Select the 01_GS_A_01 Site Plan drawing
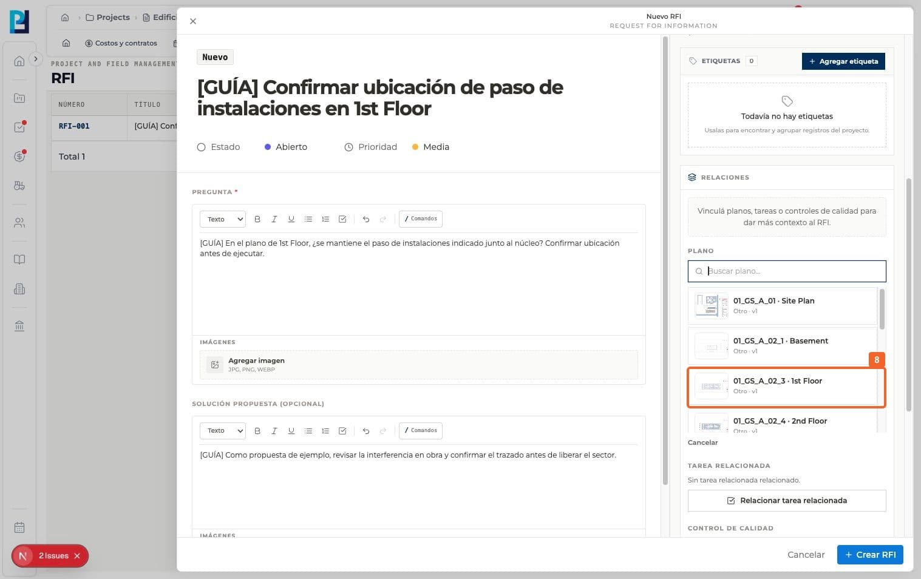Image resolution: width=921 pixels, height=579 pixels. click(x=783, y=306)
